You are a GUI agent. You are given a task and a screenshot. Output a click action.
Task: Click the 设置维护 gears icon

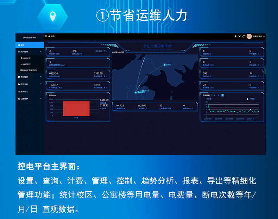click(19, 99)
